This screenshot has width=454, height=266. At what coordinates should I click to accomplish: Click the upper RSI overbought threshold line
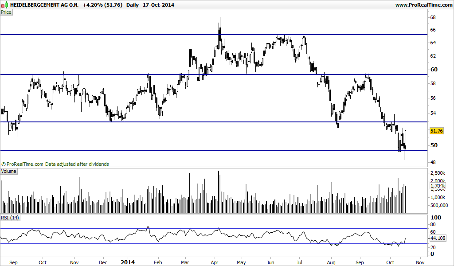click(214, 229)
